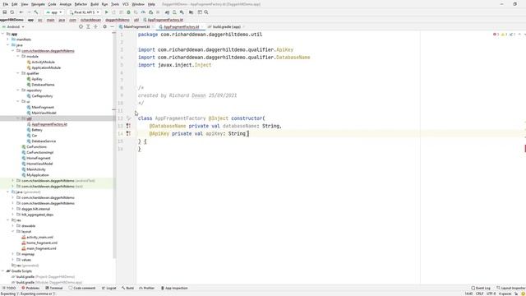This screenshot has width=526, height=296.
Task: Click the util breadcrumb in navigation bar
Action: pos(136,20)
